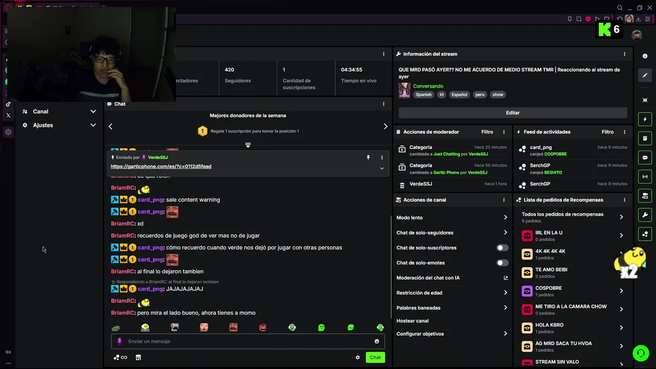Viewport: 656px width, 369px height.
Task: Open Lista de pedidos de Recompensas menu
Action: click(624, 200)
